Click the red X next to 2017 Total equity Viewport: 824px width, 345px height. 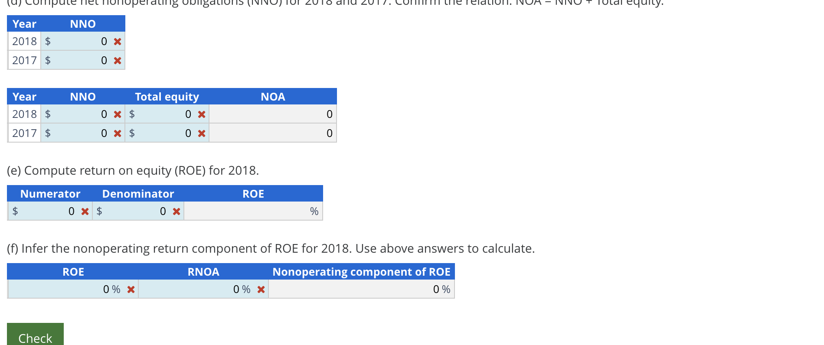[x=201, y=133]
